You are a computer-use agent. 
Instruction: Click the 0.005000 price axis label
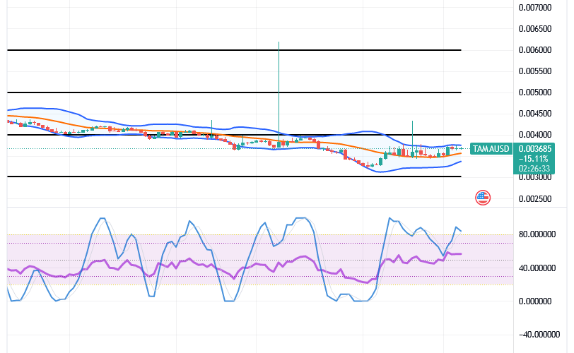tap(535, 92)
